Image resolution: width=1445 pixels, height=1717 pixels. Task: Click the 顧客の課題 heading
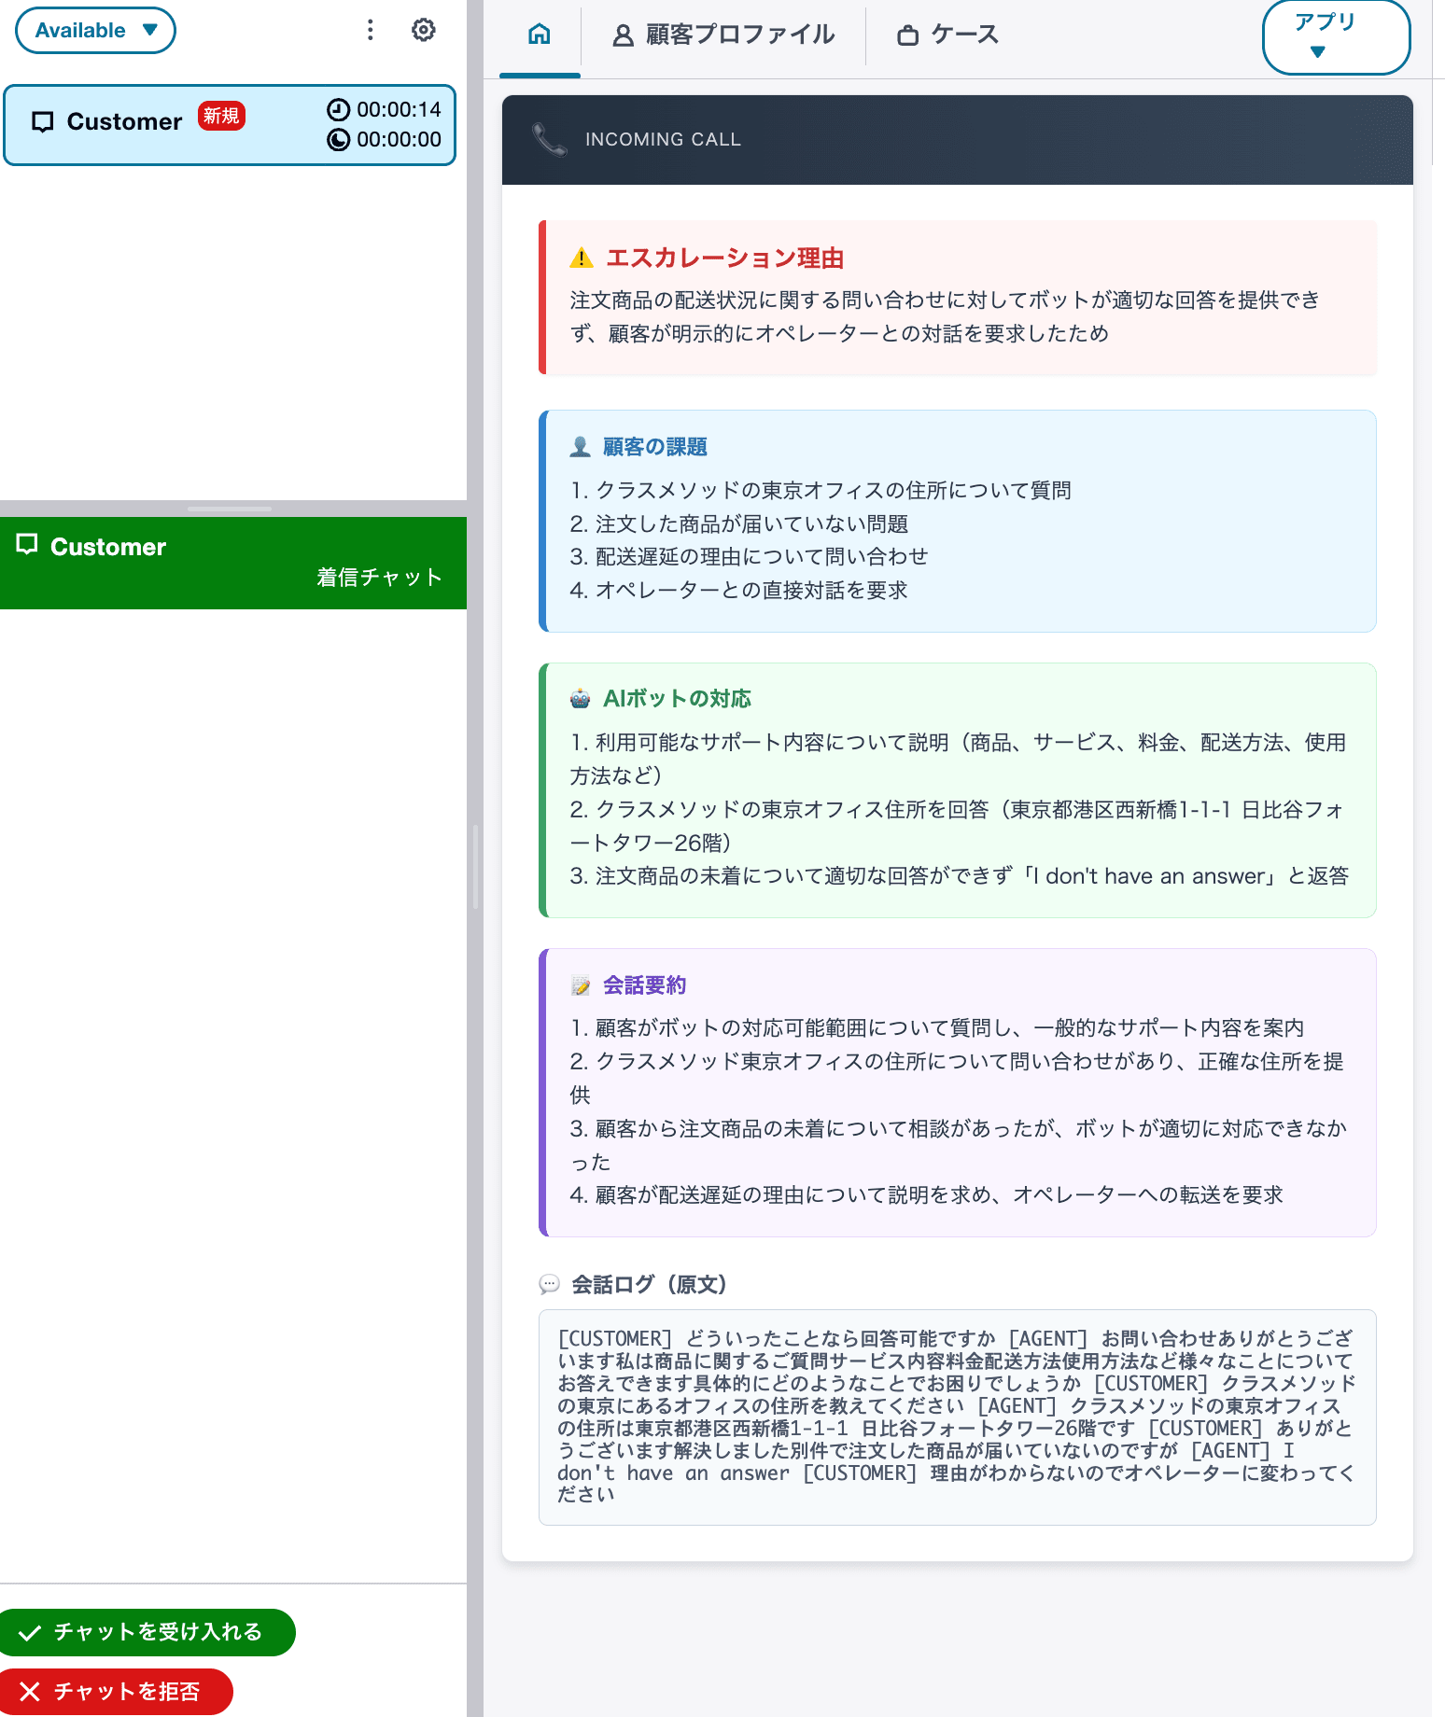click(x=655, y=447)
